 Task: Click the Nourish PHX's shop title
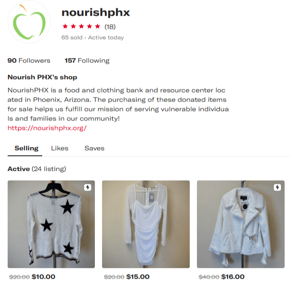pyautogui.click(x=42, y=77)
